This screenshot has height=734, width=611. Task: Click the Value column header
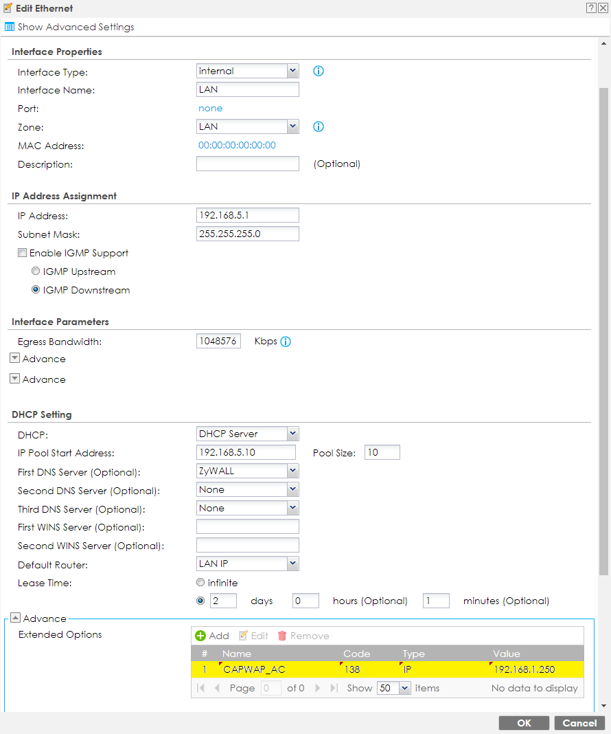click(506, 654)
